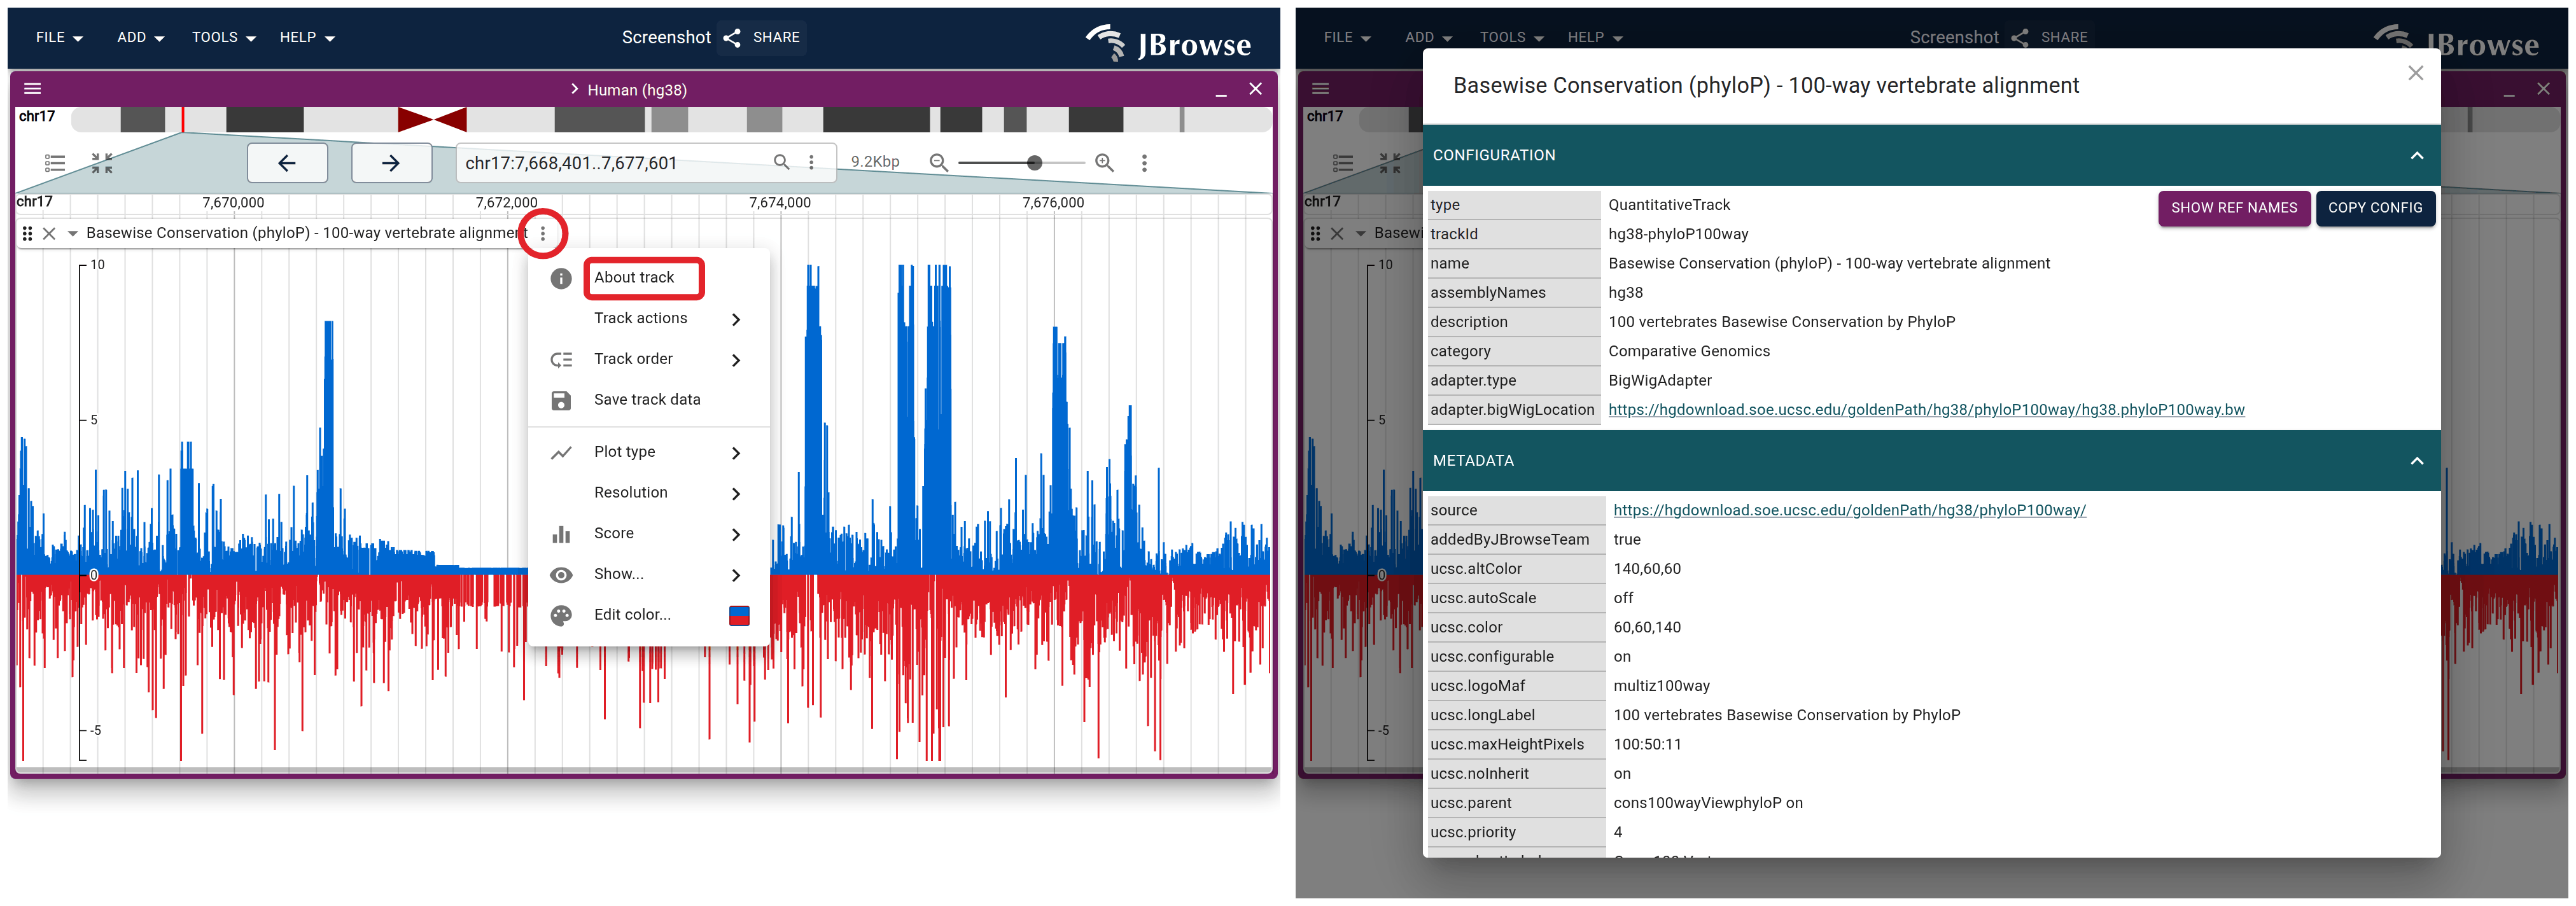Click the BigWigAdapter value
This screenshot has width=2576, height=906.
coord(1659,380)
